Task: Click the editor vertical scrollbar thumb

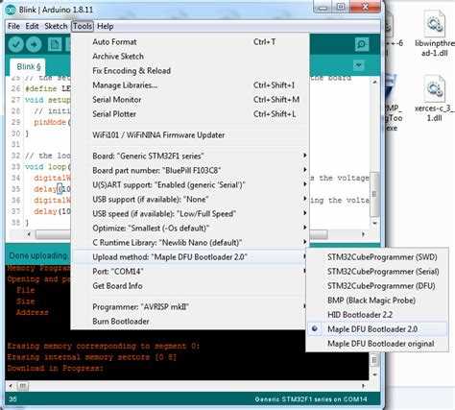Action: pos(374,194)
